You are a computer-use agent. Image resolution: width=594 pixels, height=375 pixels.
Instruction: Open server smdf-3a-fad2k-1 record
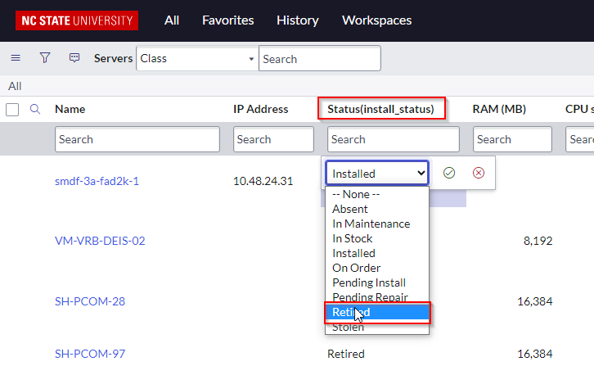(97, 181)
